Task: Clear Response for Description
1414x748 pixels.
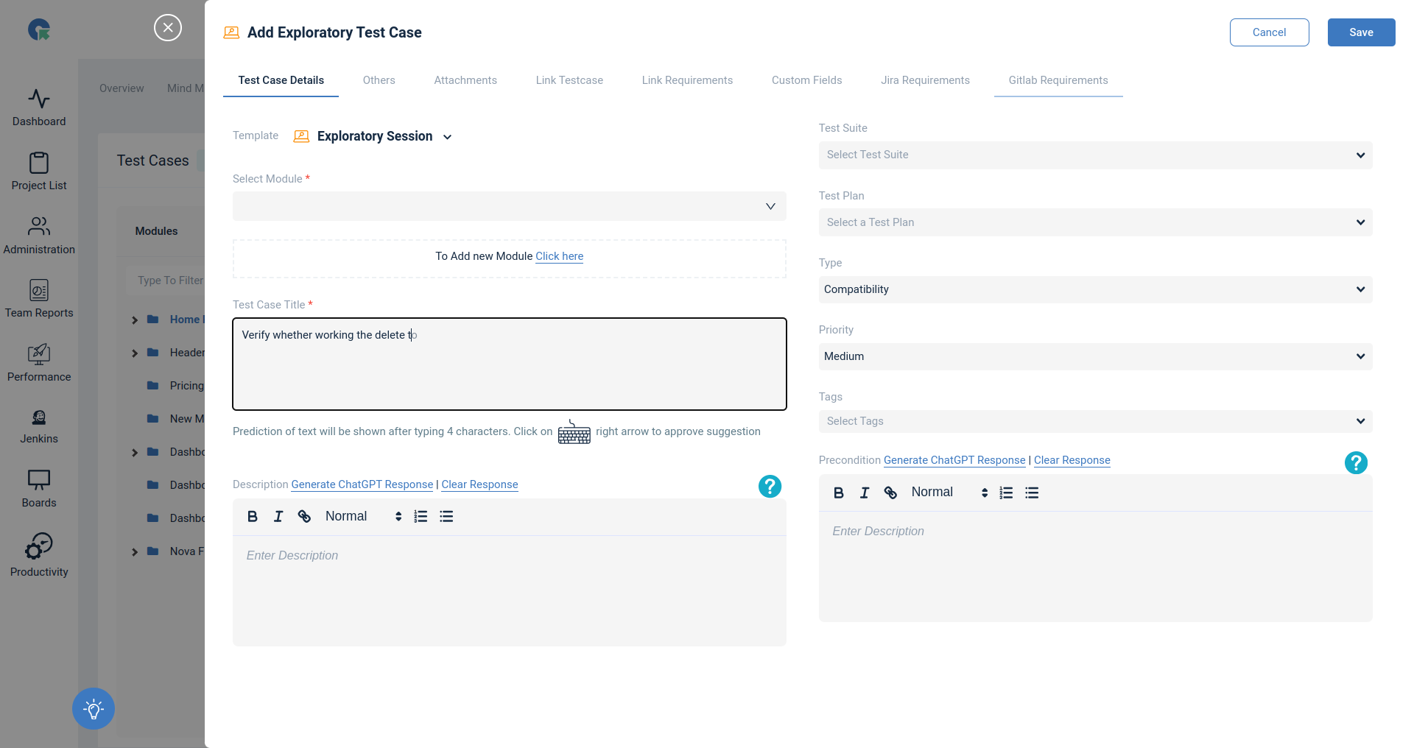Action: point(479,484)
